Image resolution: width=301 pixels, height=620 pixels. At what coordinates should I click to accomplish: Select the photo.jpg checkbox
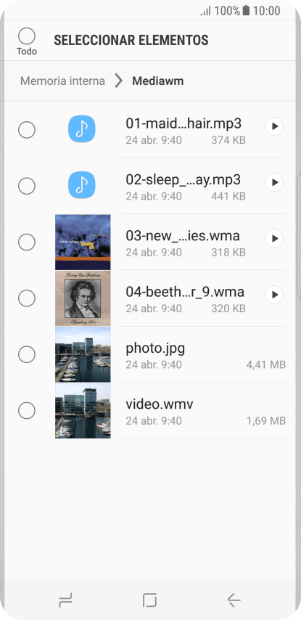pyautogui.click(x=27, y=355)
